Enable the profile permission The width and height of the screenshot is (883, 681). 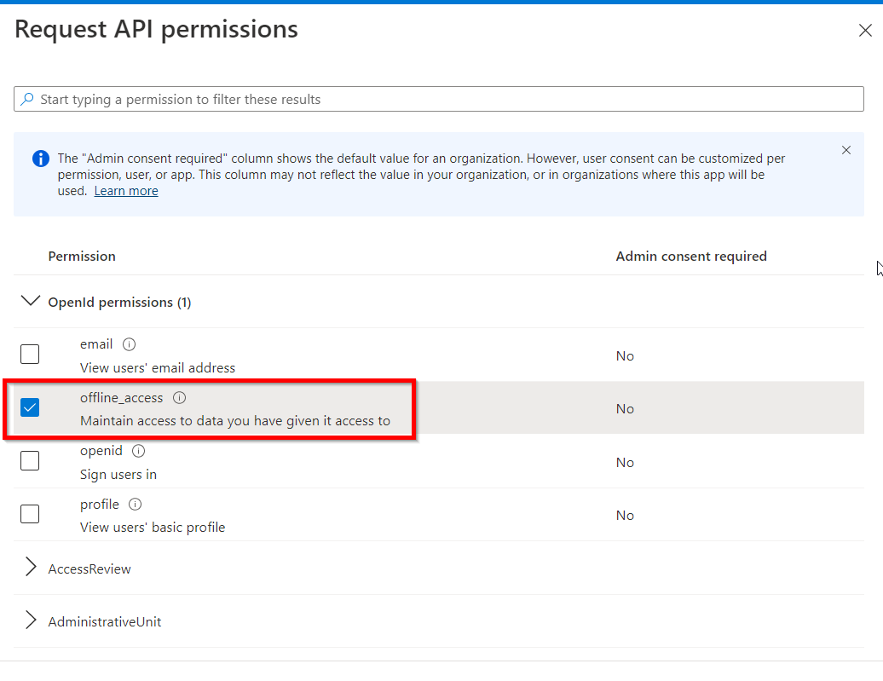tap(30, 513)
